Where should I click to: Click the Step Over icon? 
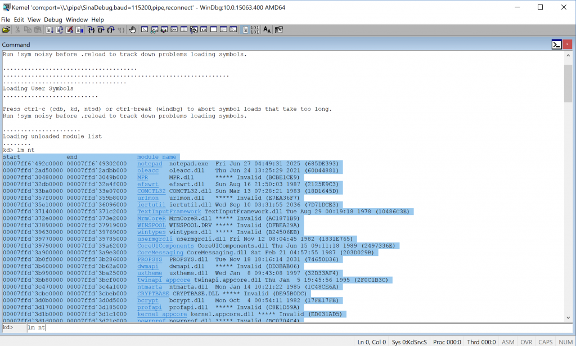click(x=101, y=30)
